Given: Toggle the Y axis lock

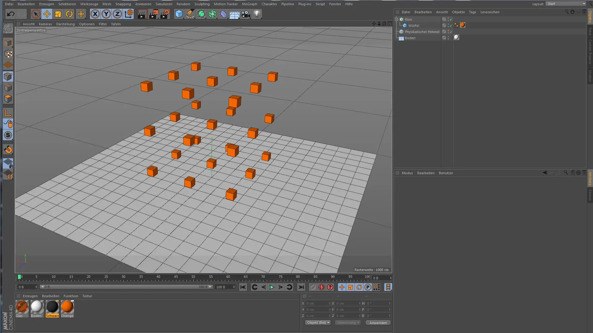Looking at the screenshot, I should pos(106,14).
